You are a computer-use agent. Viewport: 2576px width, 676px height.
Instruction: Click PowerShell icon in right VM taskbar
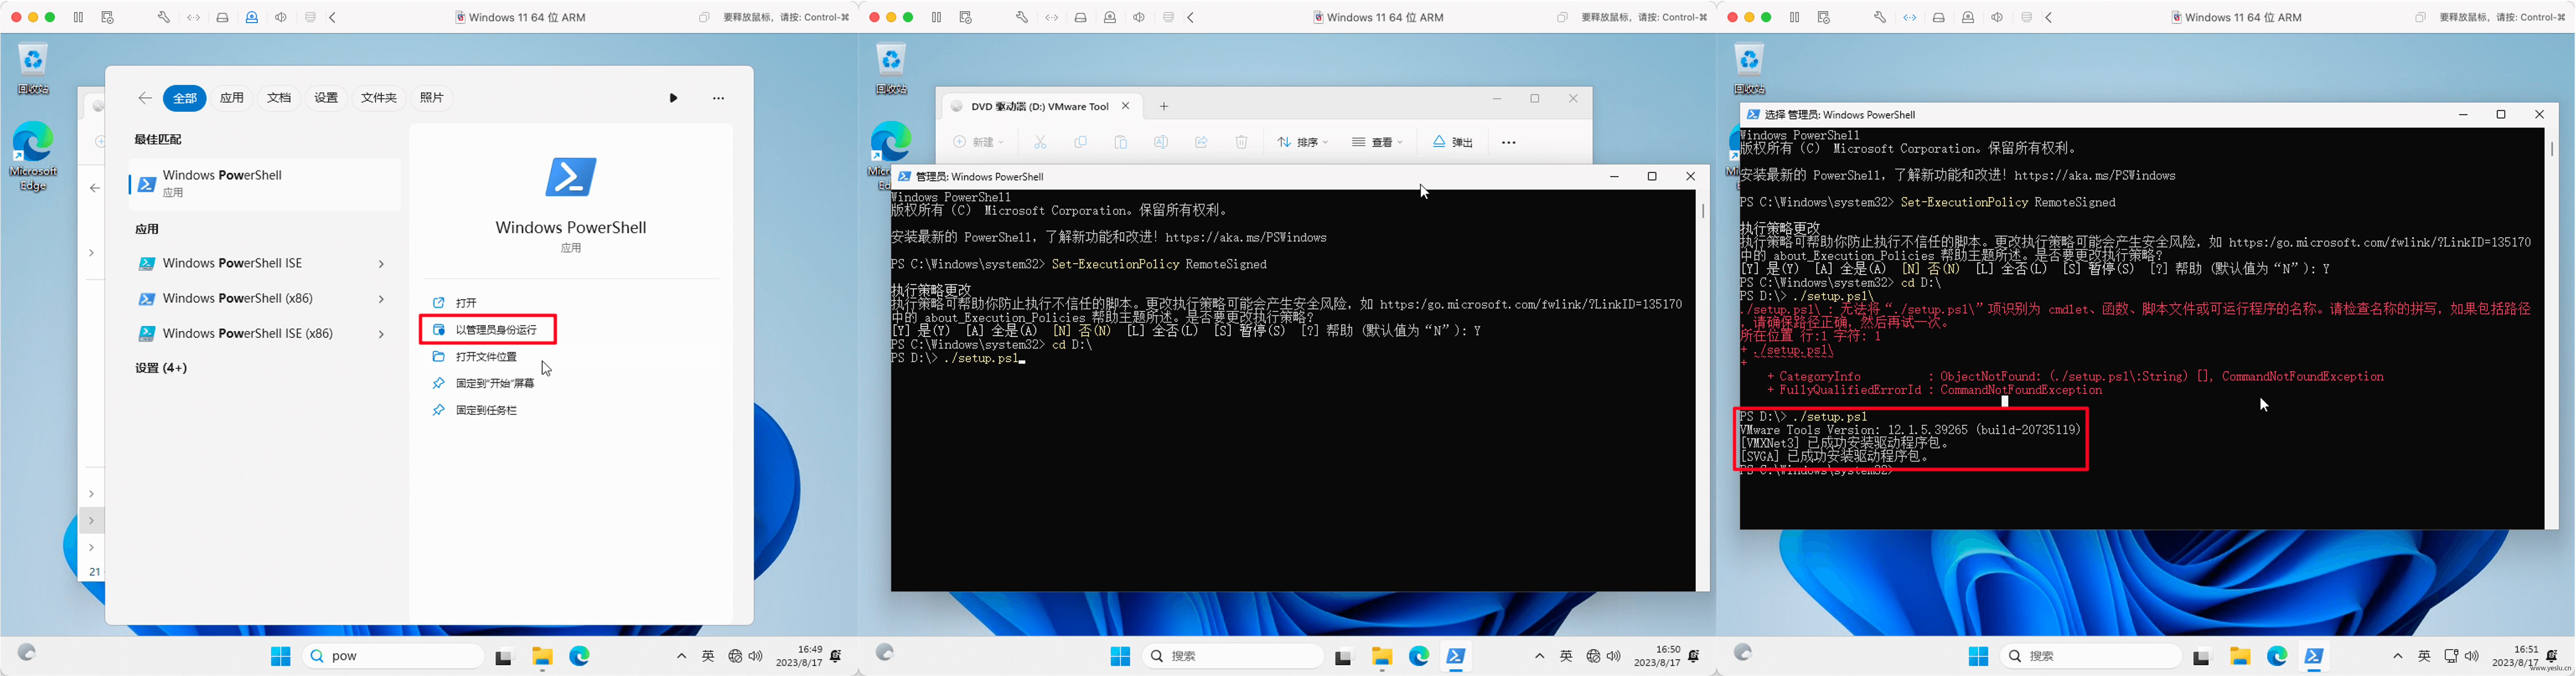[2314, 656]
